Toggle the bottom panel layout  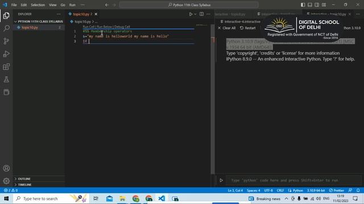point(310,5)
